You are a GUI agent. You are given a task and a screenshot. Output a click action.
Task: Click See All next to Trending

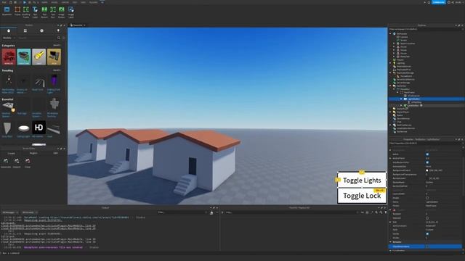pos(57,70)
